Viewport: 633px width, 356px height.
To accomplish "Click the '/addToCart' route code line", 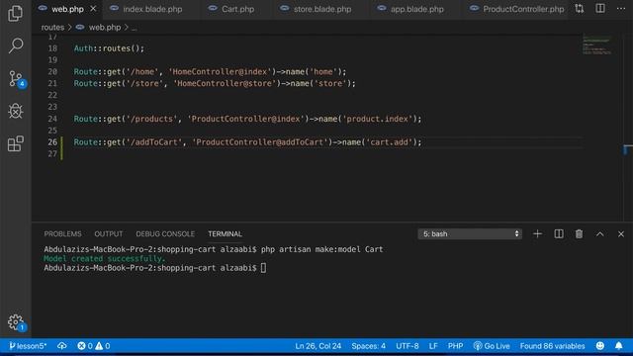I will click(247, 142).
